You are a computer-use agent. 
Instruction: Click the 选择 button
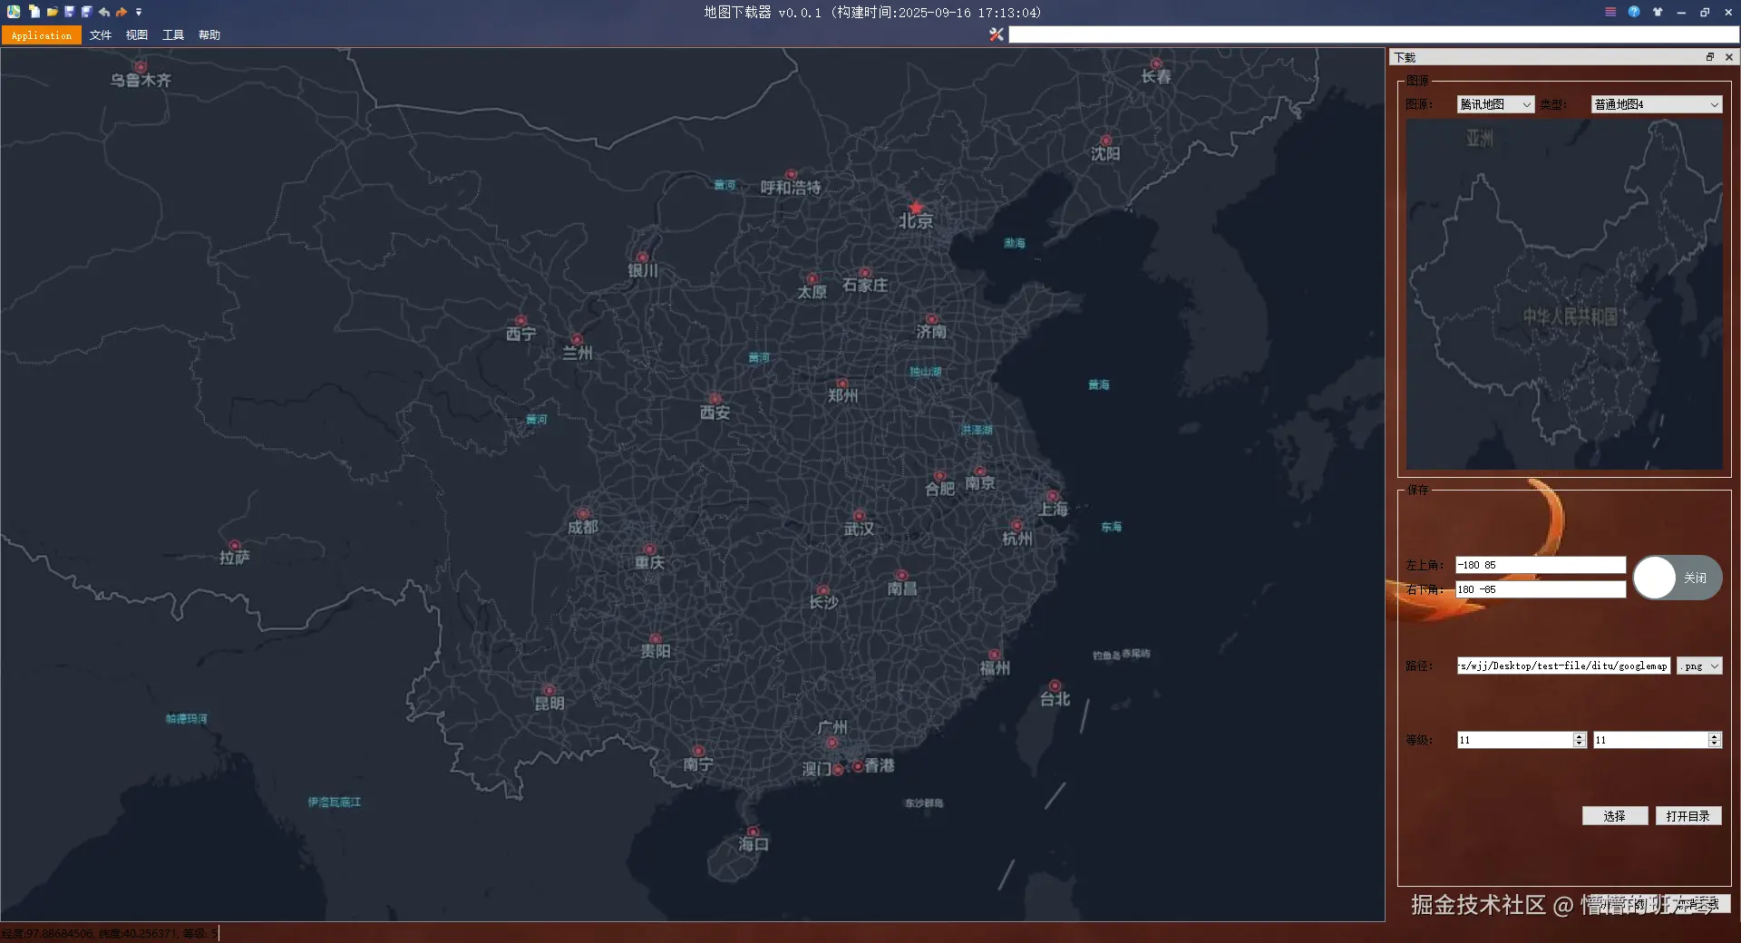tap(1614, 816)
